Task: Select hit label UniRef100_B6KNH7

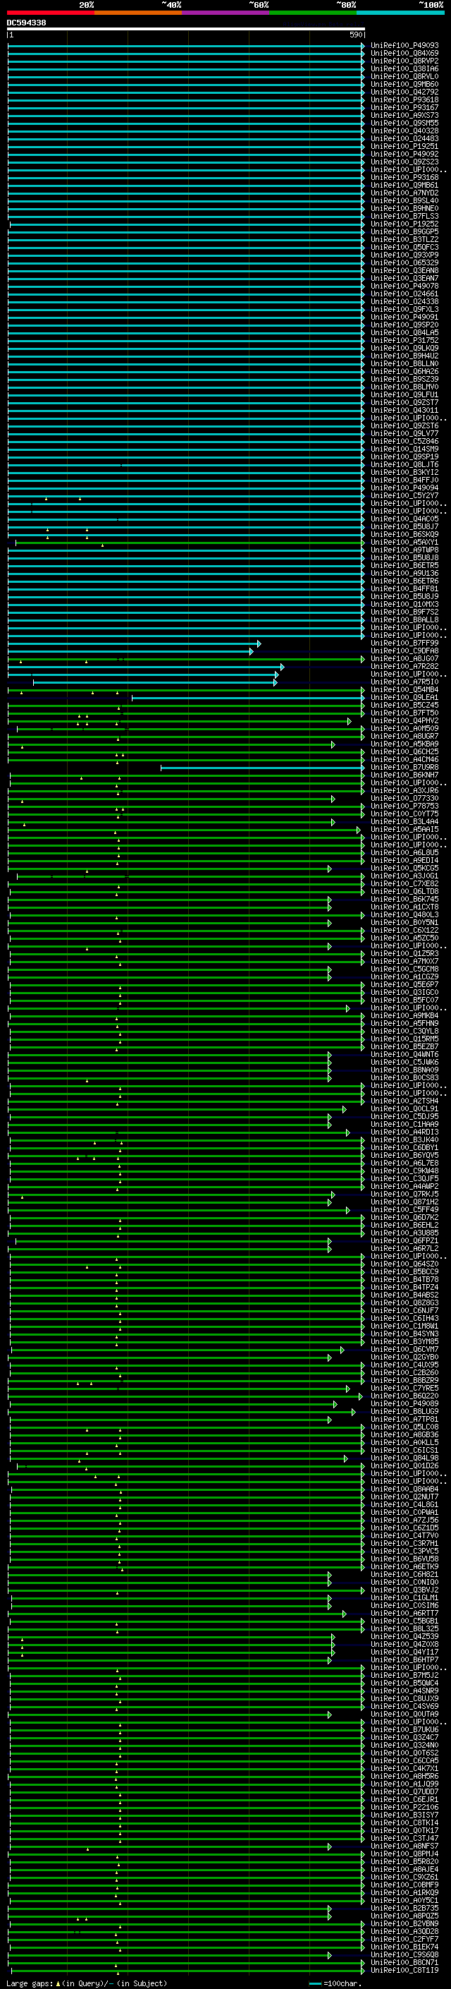Action: pos(404,775)
